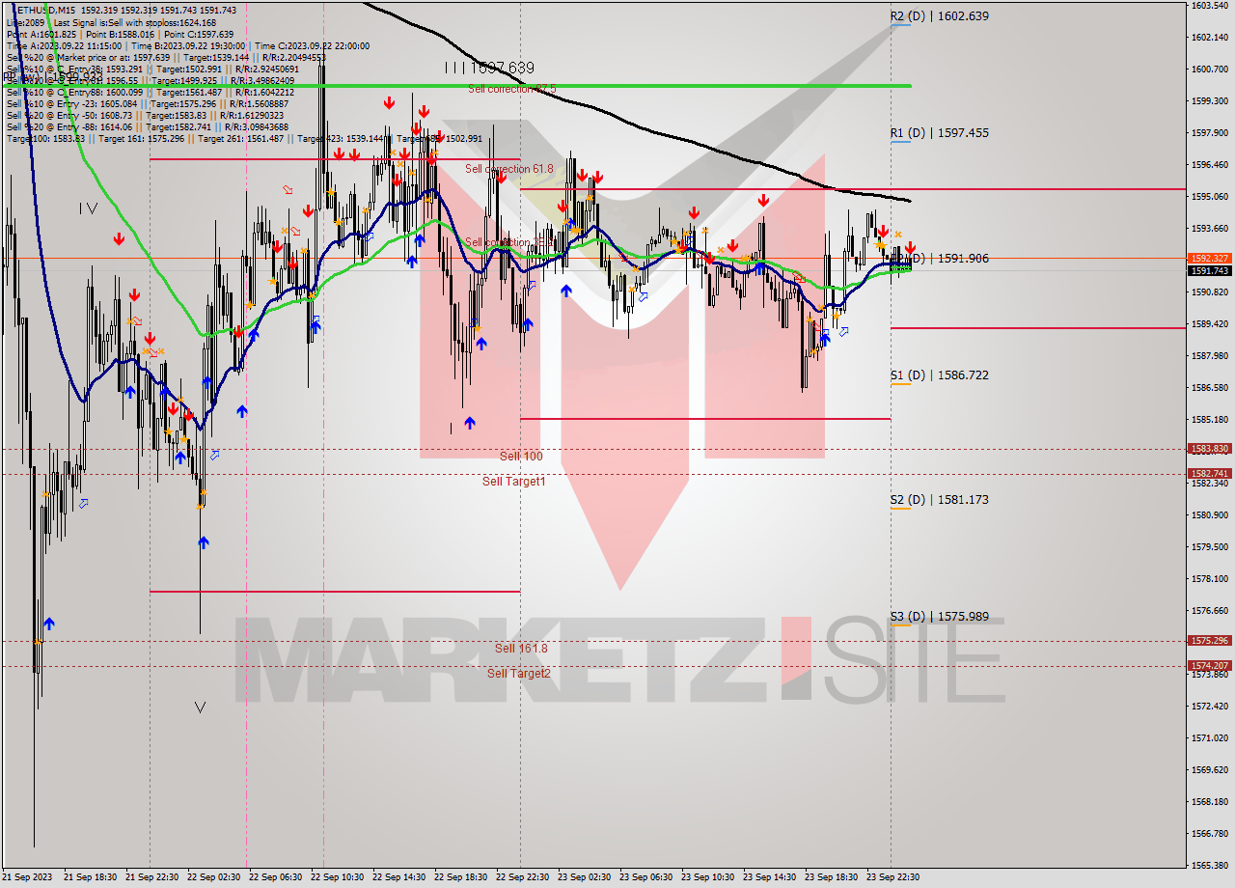Click the '23 Sep 02:30' time axis label

tap(584, 877)
